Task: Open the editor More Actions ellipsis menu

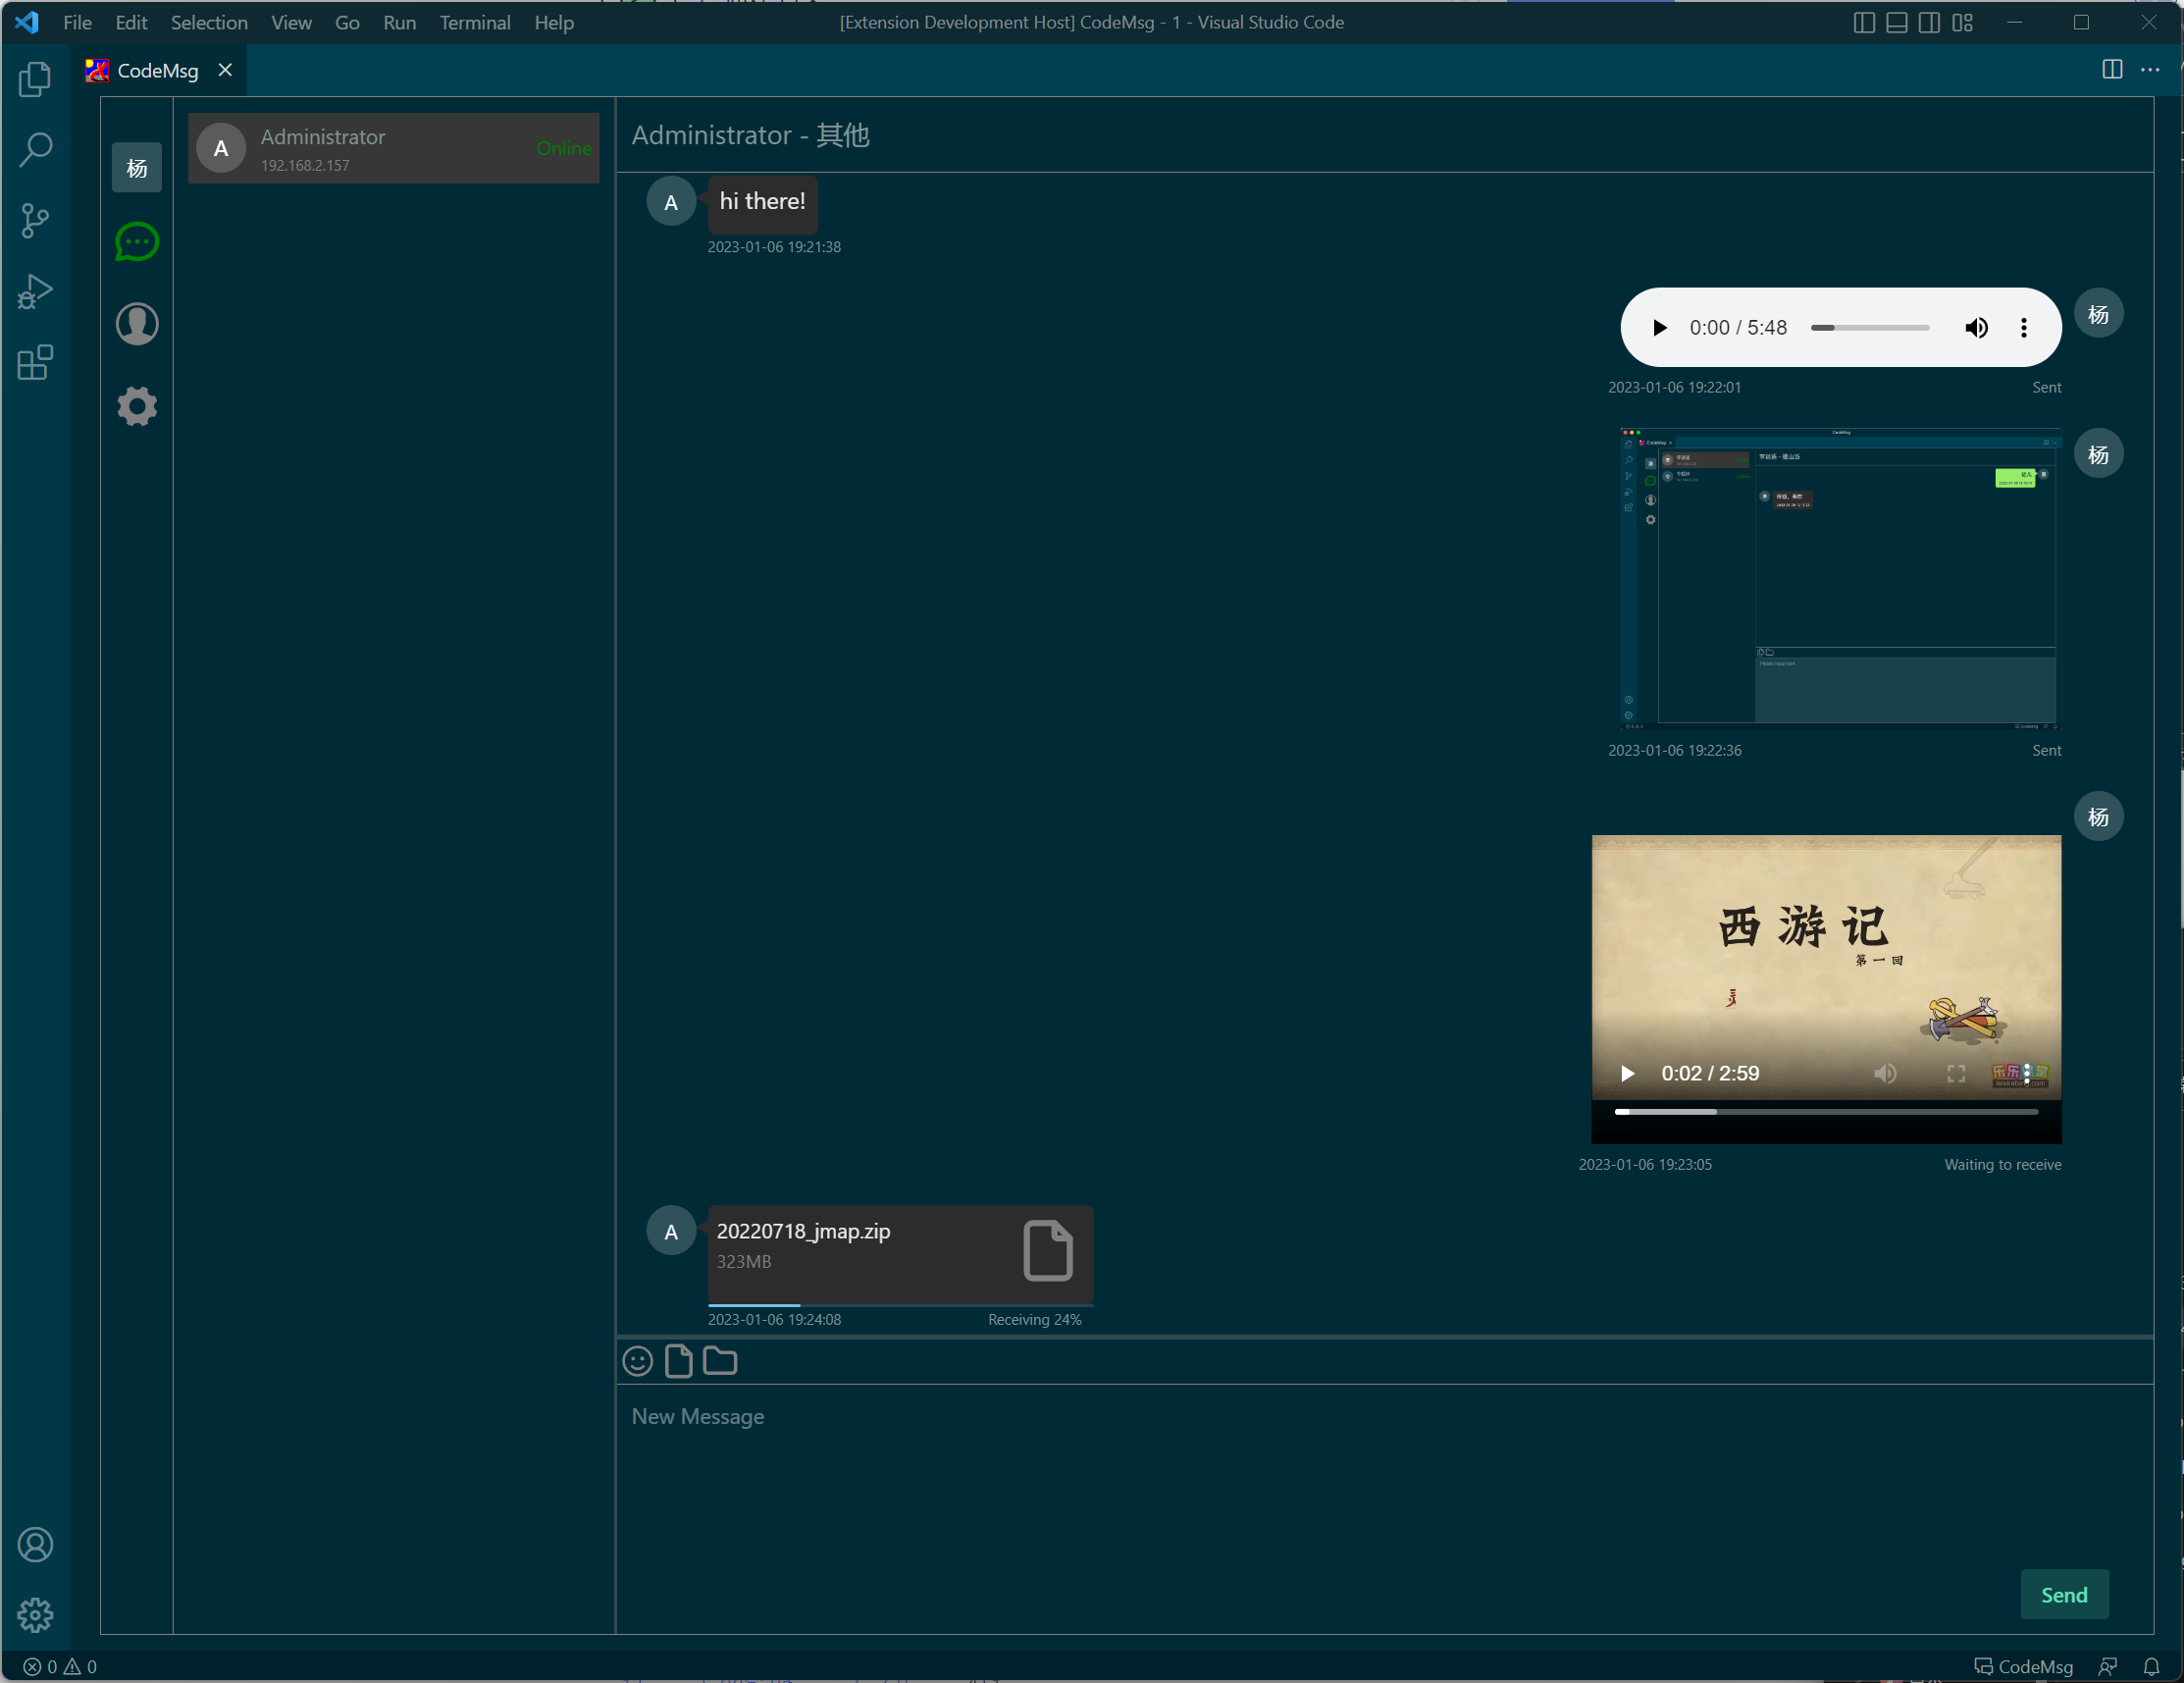Action: (x=2150, y=70)
